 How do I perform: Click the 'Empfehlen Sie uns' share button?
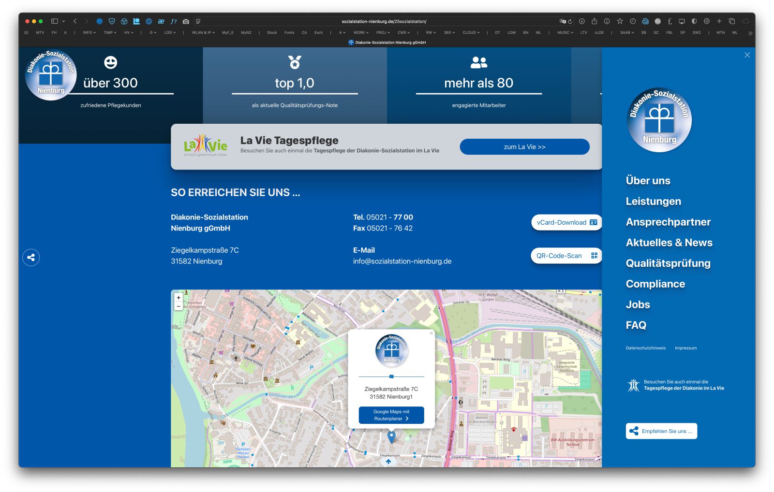click(x=661, y=431)
